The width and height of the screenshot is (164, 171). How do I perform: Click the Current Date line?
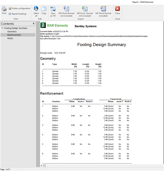pyautogui.click(x=54, y=31)
